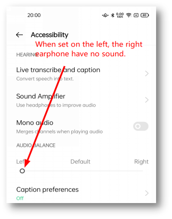
Task: Open Live transcribe chevron arrow
Action: tap(147, 74)
